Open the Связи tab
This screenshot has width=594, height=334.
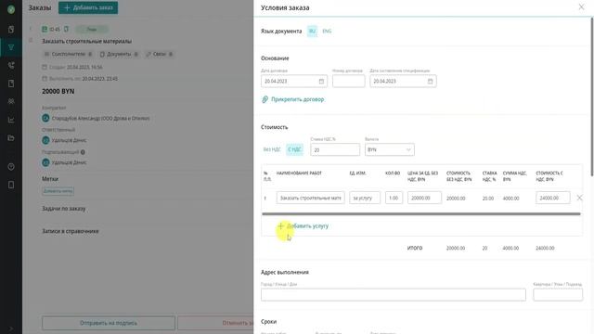coord(160,54)
